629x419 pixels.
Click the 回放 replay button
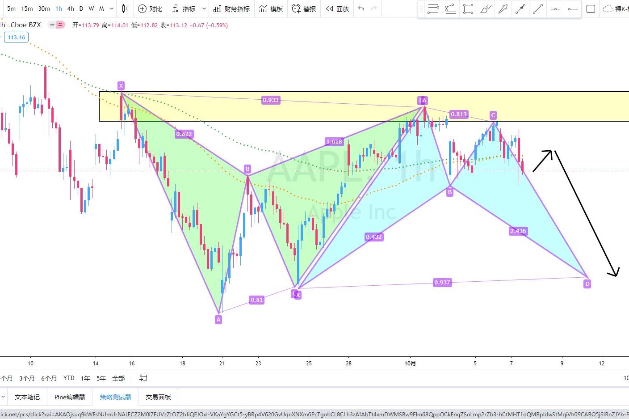tap(337, 8)
